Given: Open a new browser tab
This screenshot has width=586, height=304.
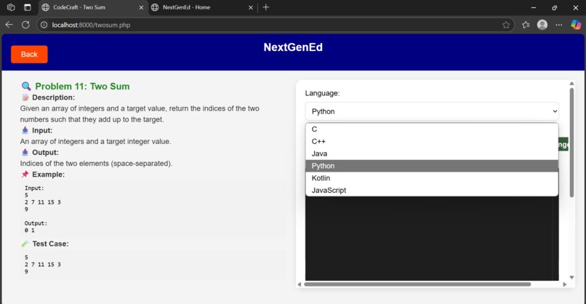Looking at the screenshot, I should coord(265,7).
